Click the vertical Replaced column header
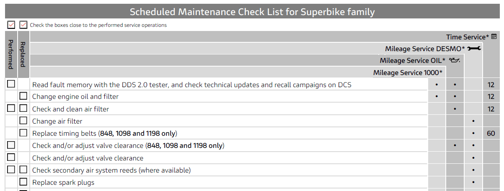 pos(23,54)
